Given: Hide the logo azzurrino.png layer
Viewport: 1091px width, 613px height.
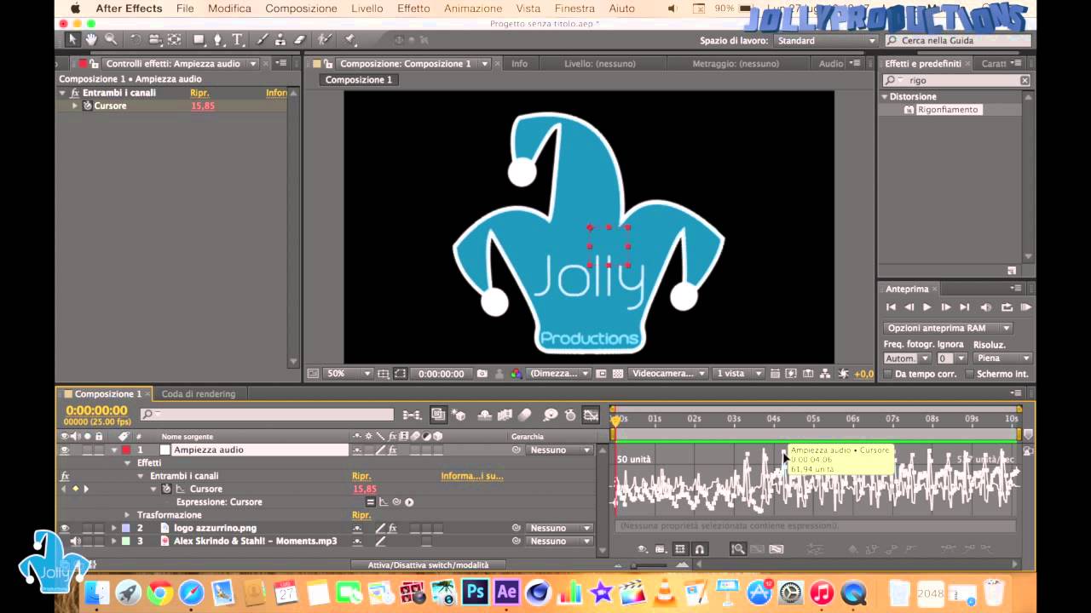Looking at the screenshot, I should click(64, 528).
